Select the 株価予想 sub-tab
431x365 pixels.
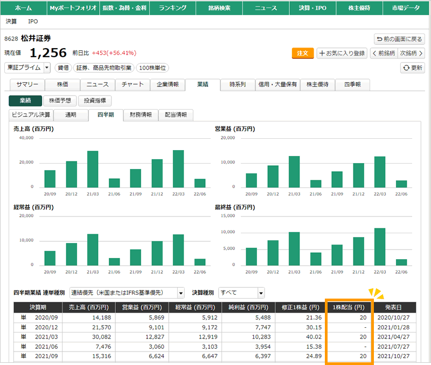[60, 101]
